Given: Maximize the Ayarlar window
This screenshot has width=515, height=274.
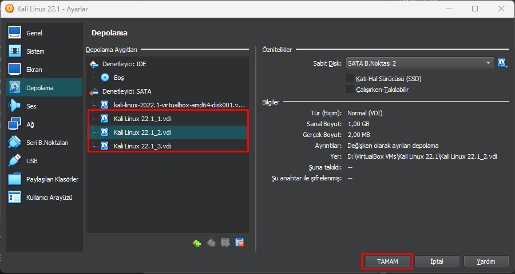Looking at the screenshot, I should click(475, 9).
